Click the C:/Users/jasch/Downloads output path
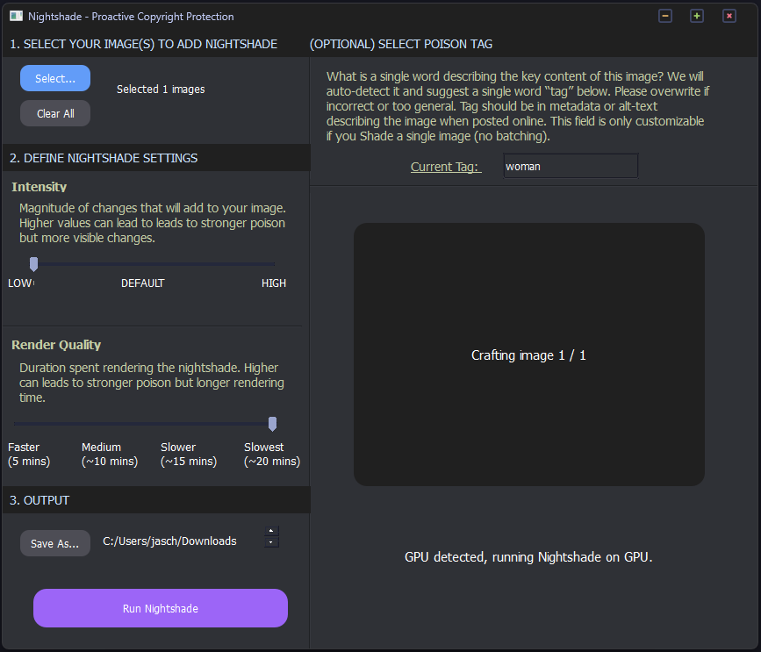Image resolution: width=761 pixels, height=652 pixels. pyautogui.click(x=170, y=541)
